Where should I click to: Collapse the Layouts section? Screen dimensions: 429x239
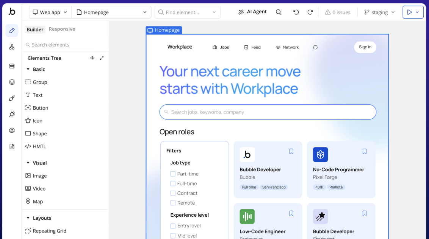28,218
